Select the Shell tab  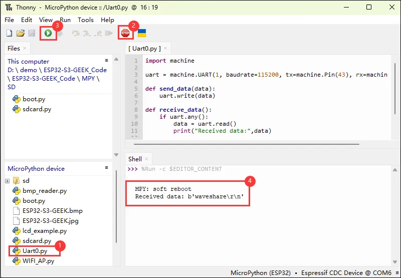(x=135, y=159)
